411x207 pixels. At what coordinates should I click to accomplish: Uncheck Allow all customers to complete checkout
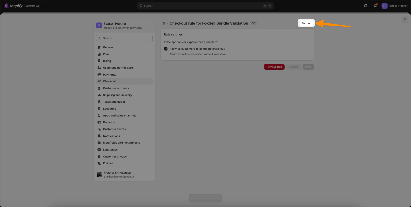tap(166, 49)
